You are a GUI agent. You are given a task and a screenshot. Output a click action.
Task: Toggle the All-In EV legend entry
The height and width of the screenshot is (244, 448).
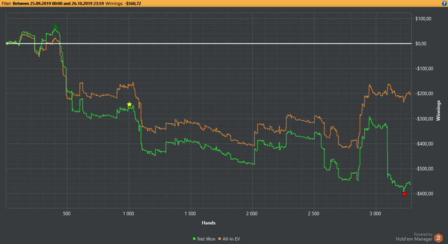(x=229, y=239)
